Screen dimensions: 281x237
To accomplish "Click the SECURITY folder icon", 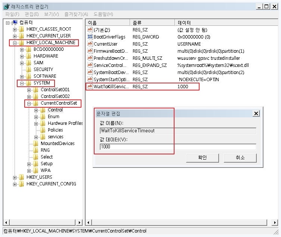I will [x=29, y=70].
